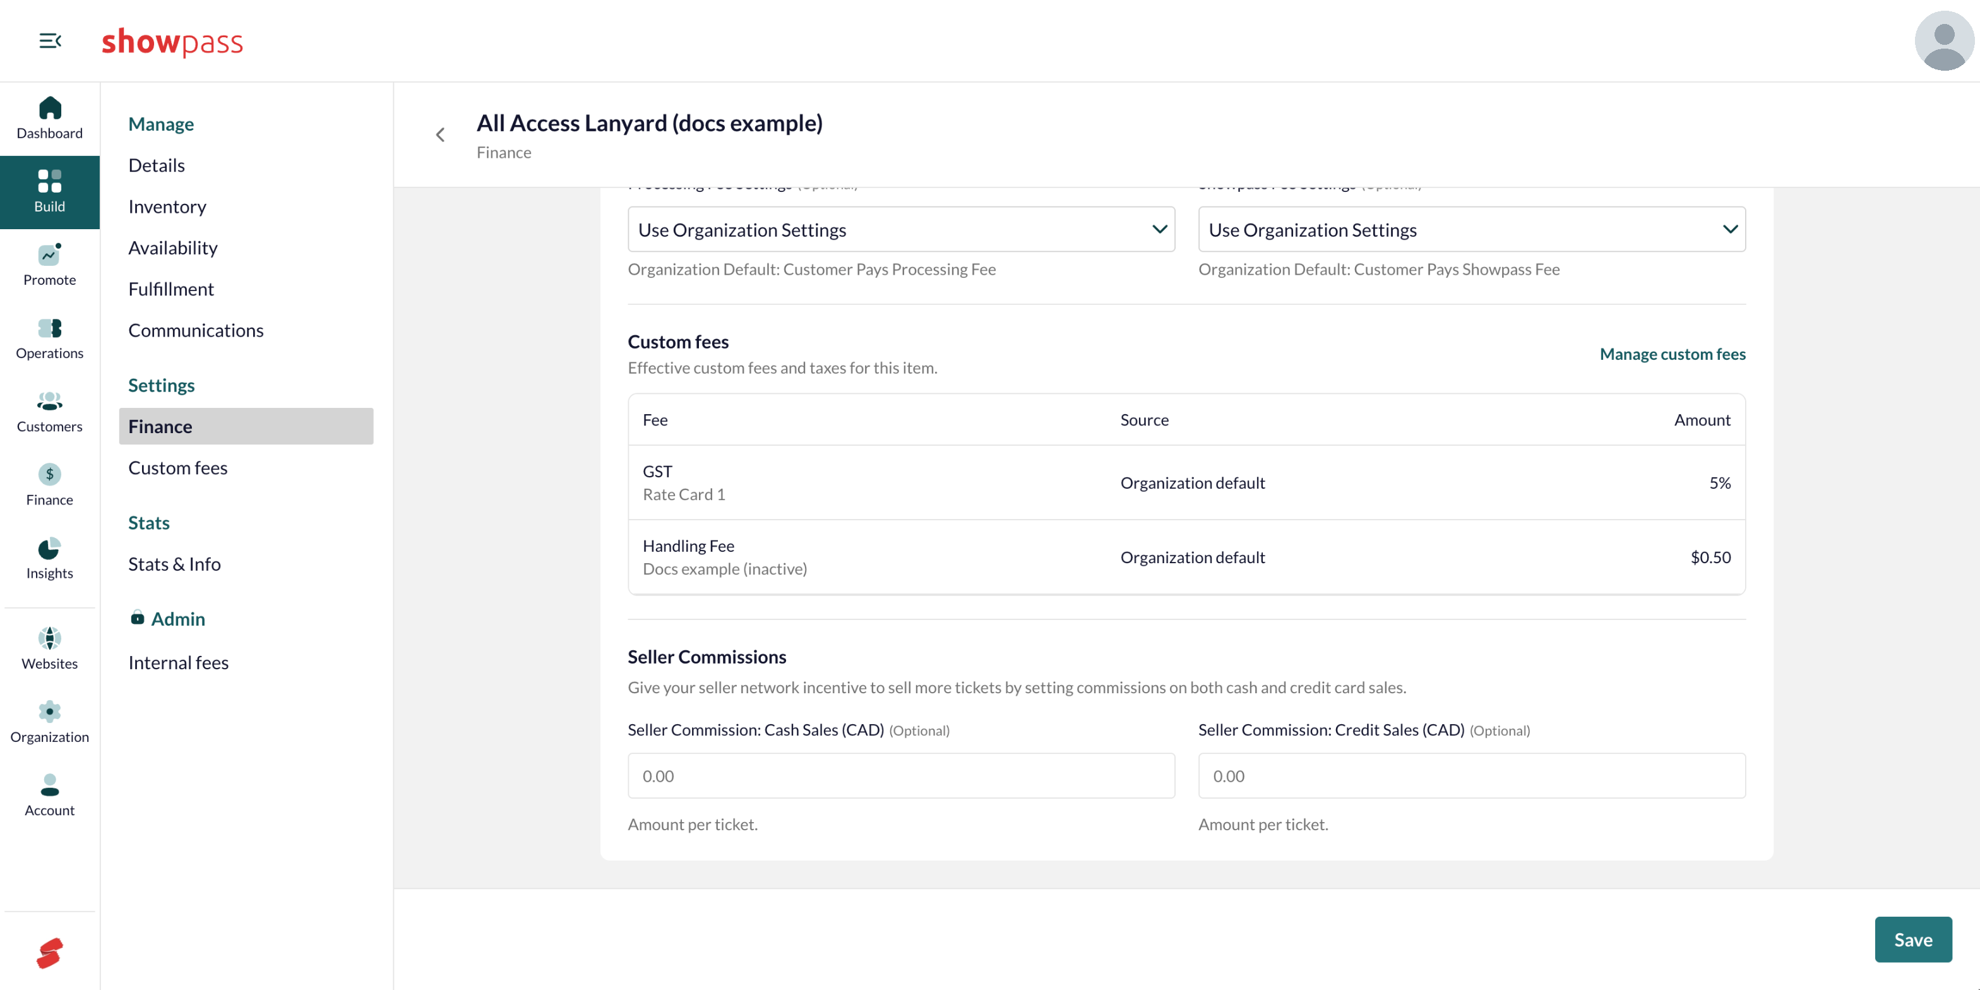Click the 5% amount value
Image resolution: width=1980 pixels, height=990 pixels.
tap(1719, 483)
